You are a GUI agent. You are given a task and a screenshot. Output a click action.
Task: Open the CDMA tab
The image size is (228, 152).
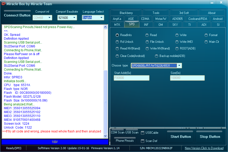click(145, 19)
